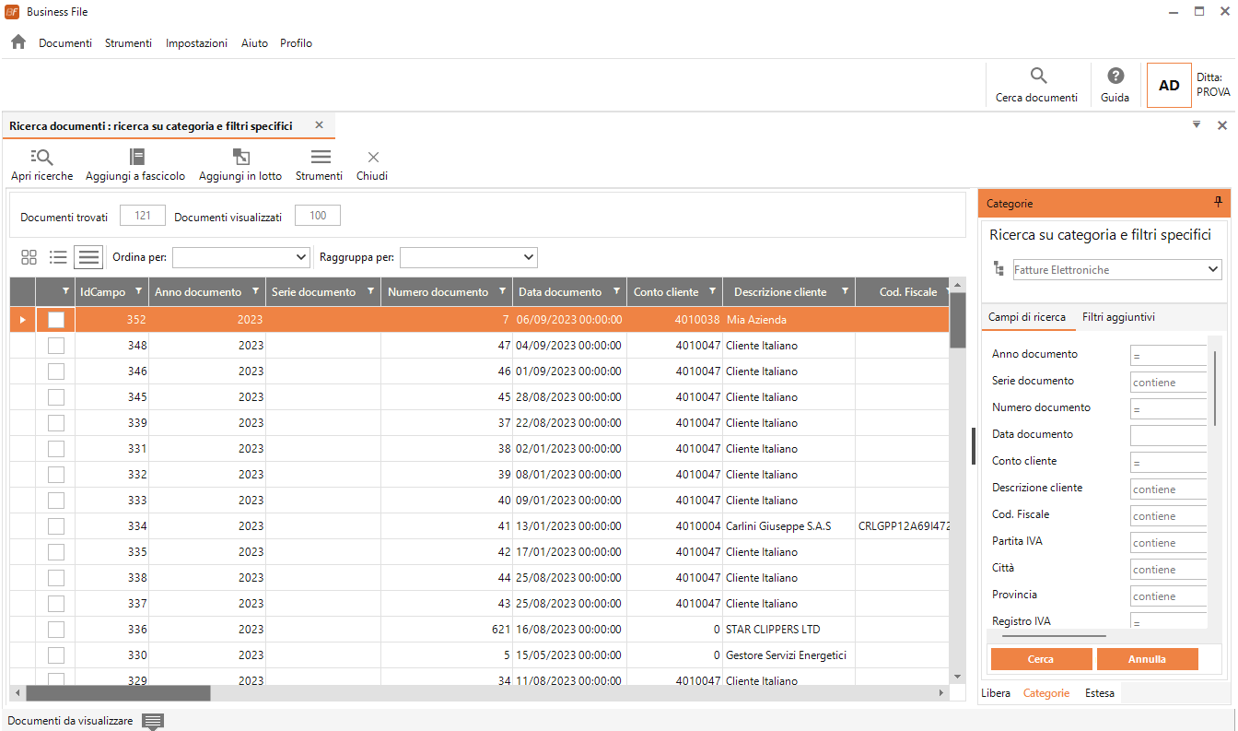Check the Gestore Servizi Energetici row
1238x731 pixels.
pyautogui.click(x=56, y=655)
